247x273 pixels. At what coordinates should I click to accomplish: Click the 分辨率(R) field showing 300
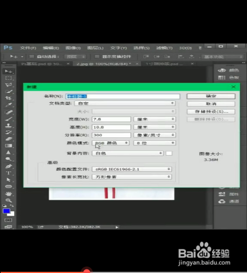[111, 135]
